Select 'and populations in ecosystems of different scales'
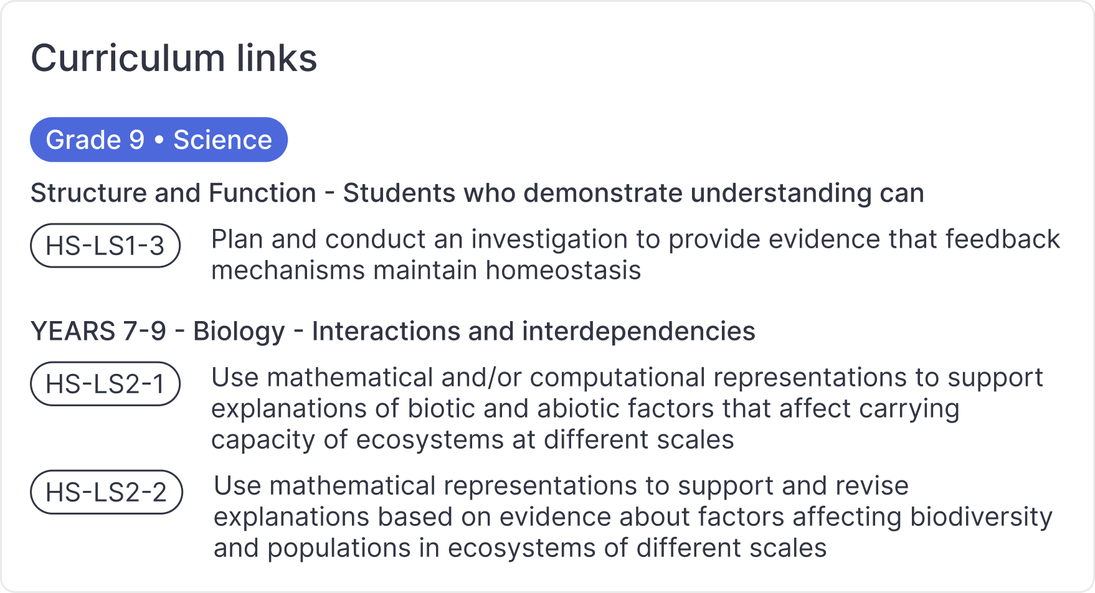The width and height of the screenshot is (1095, 593). click(x=519, y=548)
